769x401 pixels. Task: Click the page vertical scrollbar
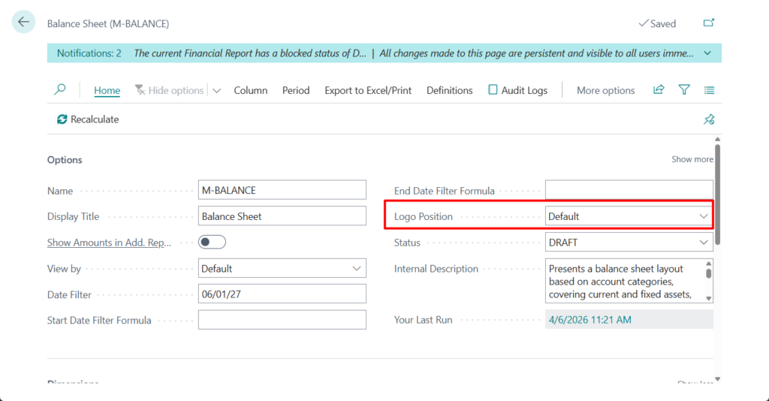718,195
